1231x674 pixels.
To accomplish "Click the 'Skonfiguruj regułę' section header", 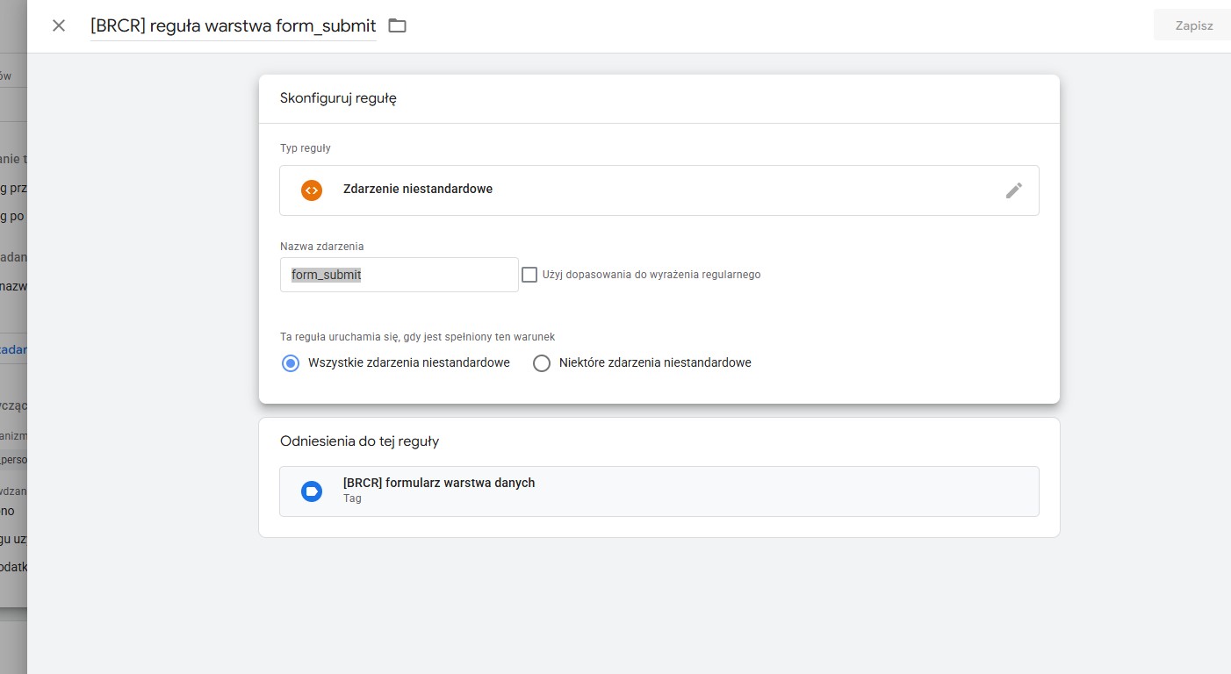I will [338, 98].
